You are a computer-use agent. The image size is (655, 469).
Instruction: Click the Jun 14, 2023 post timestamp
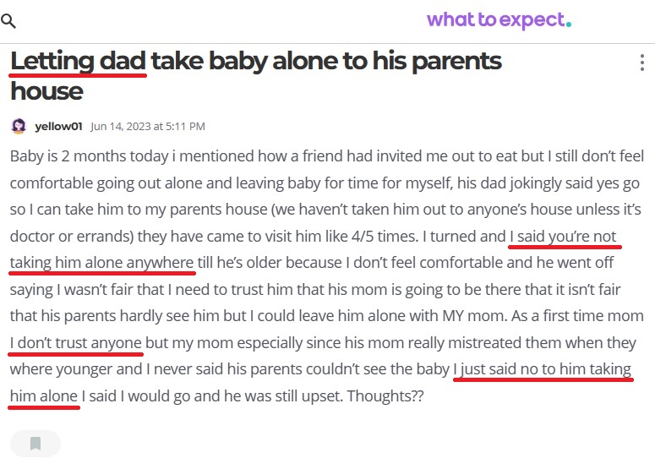click(x=148, y=127)
